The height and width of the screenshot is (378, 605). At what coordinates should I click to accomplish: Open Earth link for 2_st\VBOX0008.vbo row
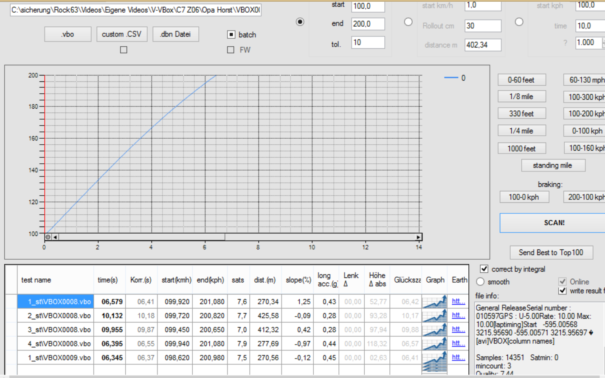pyautogui.click(x=458, y=315)
